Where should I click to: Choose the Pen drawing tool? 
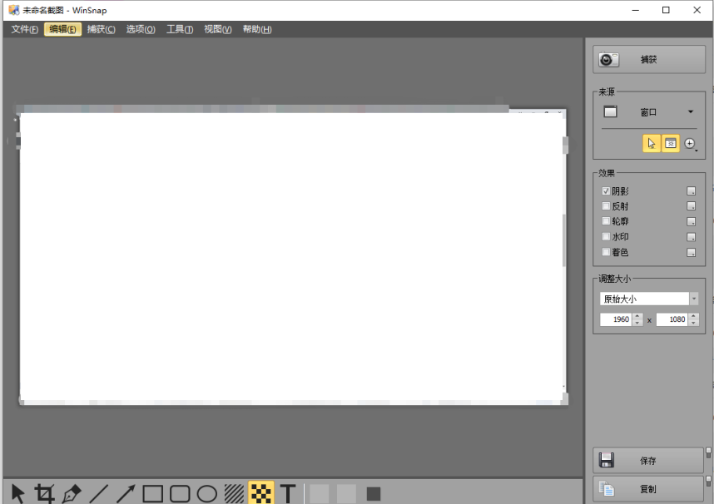[x=72, y=493]
